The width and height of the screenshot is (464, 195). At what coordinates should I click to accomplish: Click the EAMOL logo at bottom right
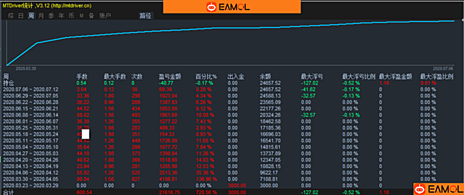coord(438,189)
